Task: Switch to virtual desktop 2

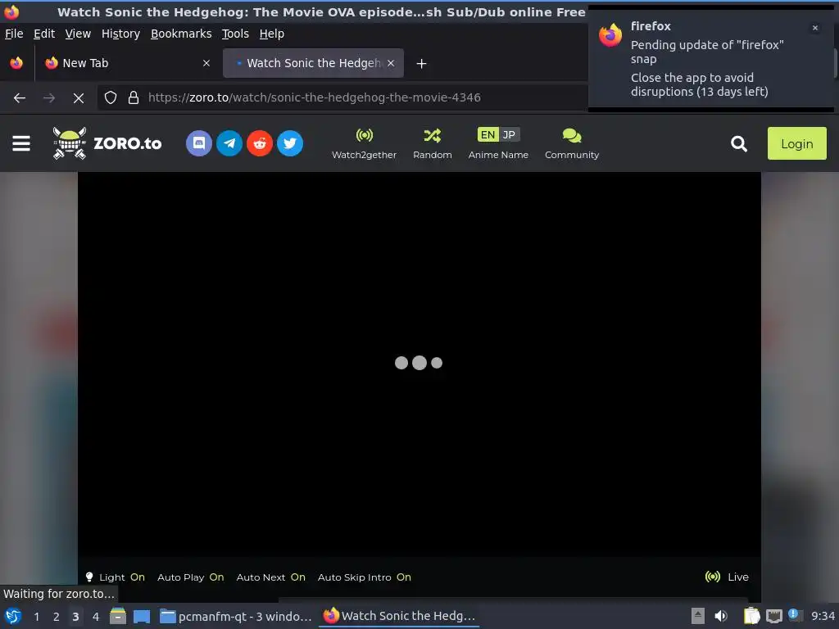Action: [x=56, y=616]
